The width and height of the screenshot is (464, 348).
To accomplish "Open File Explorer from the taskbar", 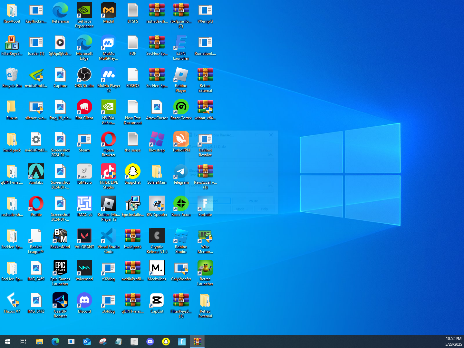I will [39, 342].
